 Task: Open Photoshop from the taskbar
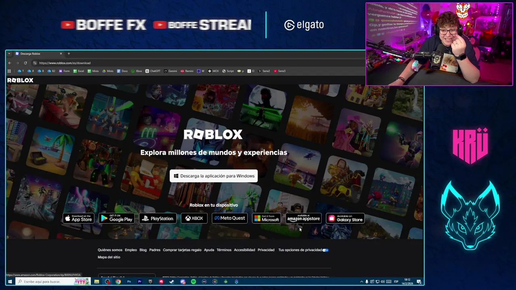click(x=129, y=282)
